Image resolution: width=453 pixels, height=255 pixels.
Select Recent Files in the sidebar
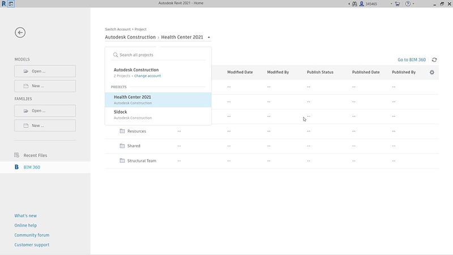click(45, 155)
